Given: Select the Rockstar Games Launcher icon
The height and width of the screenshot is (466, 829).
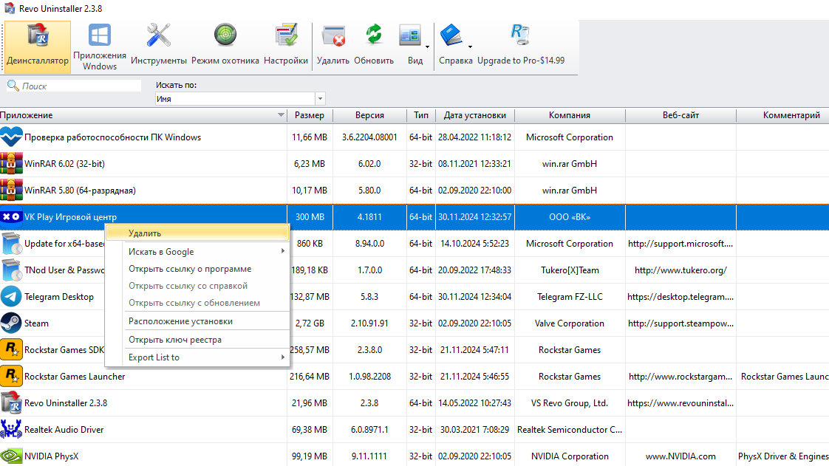Looking at the screenshot, I should [x=11, y=377].
